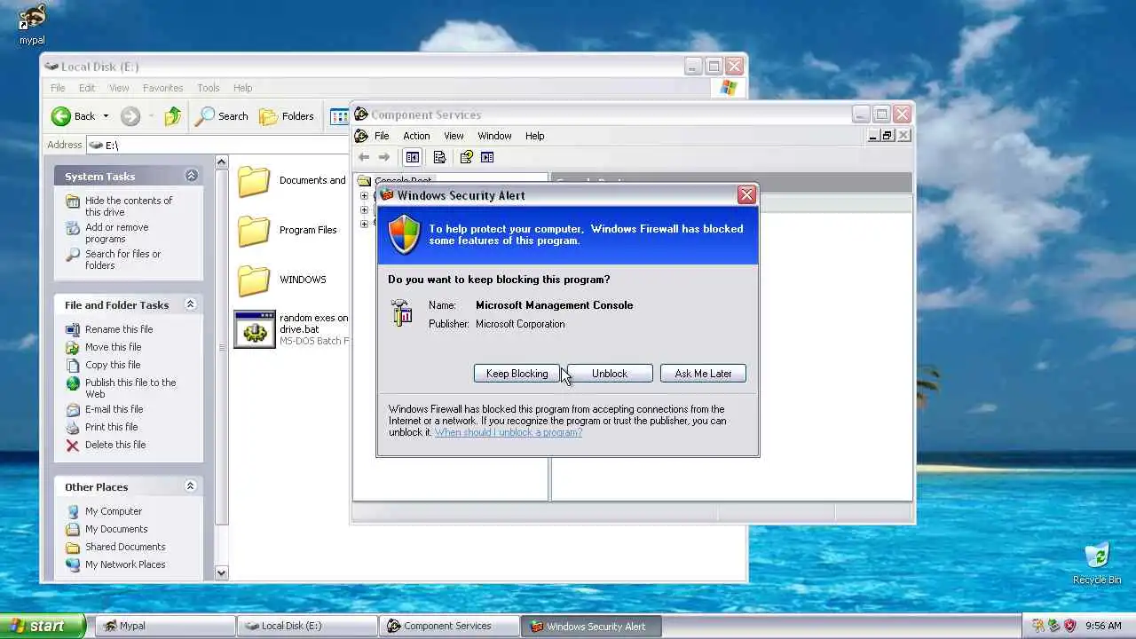Click red security shield tray icon
Image resolution: width=1136 pixels, height=639 pixels.
click(1069, 626)
